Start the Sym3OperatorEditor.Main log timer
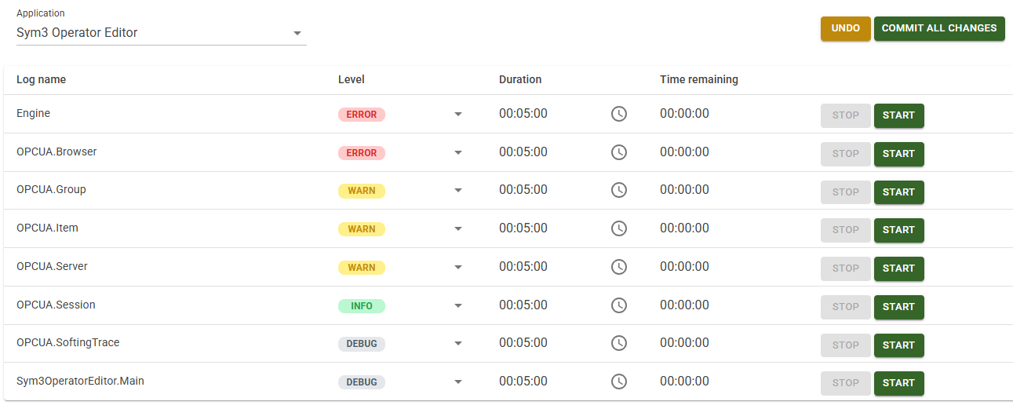1013x409 pixels. pyautogui.click(x=898, y=383)
